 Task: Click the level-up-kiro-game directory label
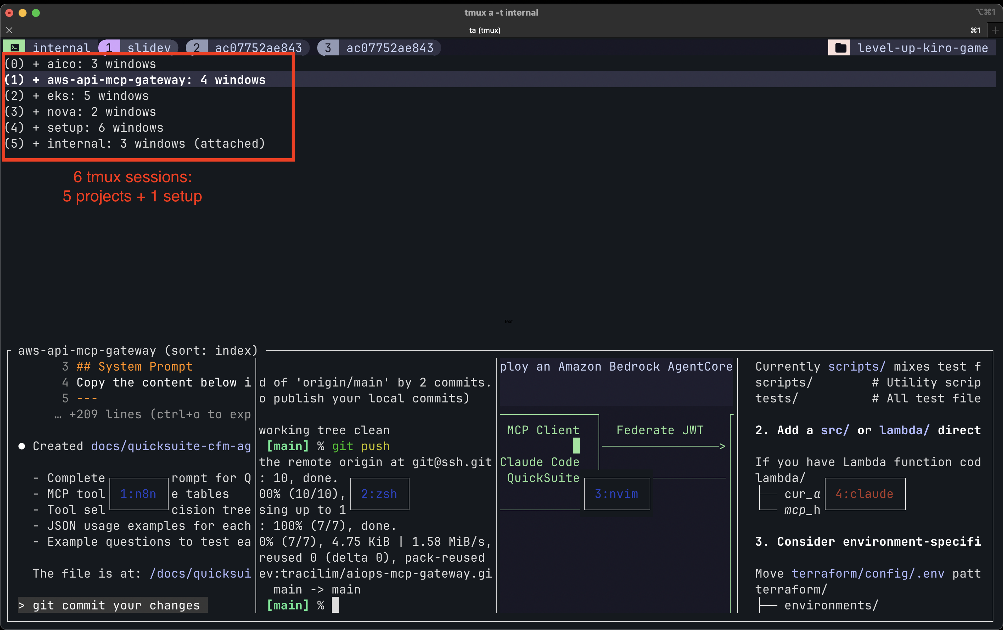click(923, 48)
